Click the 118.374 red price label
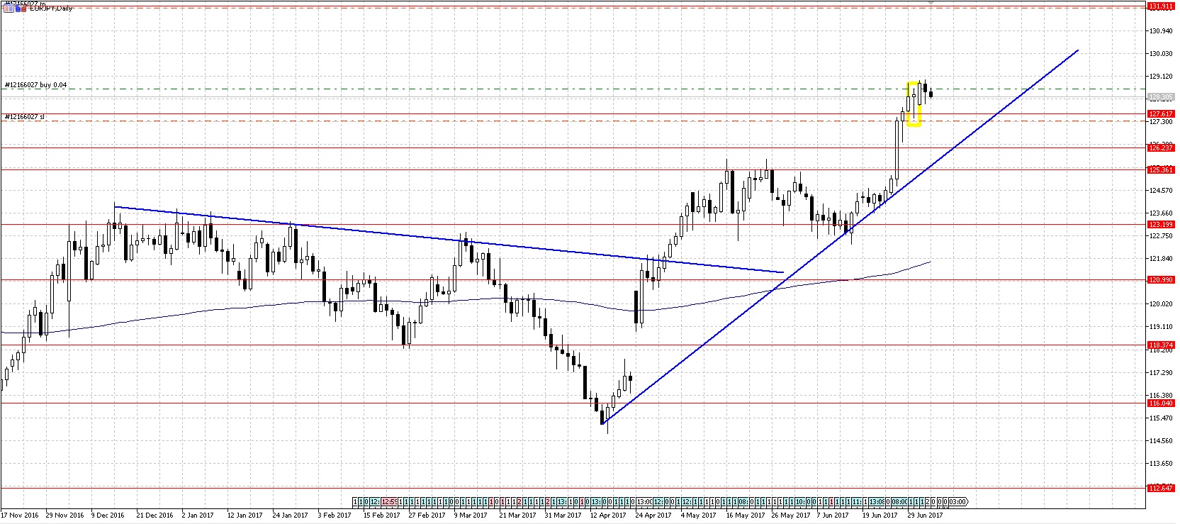The image size is (1180, 524). (1161, 345)
